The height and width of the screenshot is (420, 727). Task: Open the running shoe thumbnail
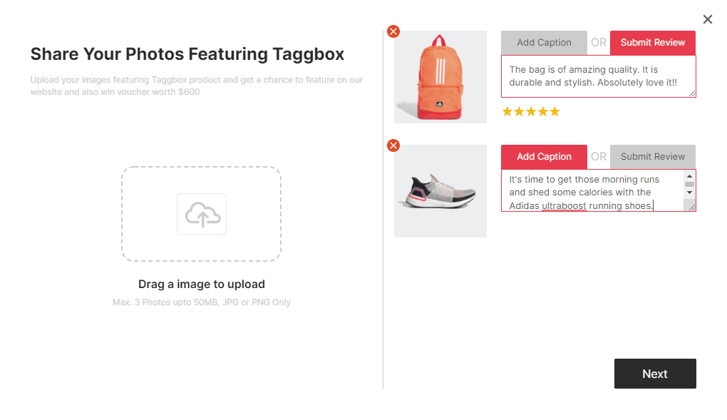440,191
